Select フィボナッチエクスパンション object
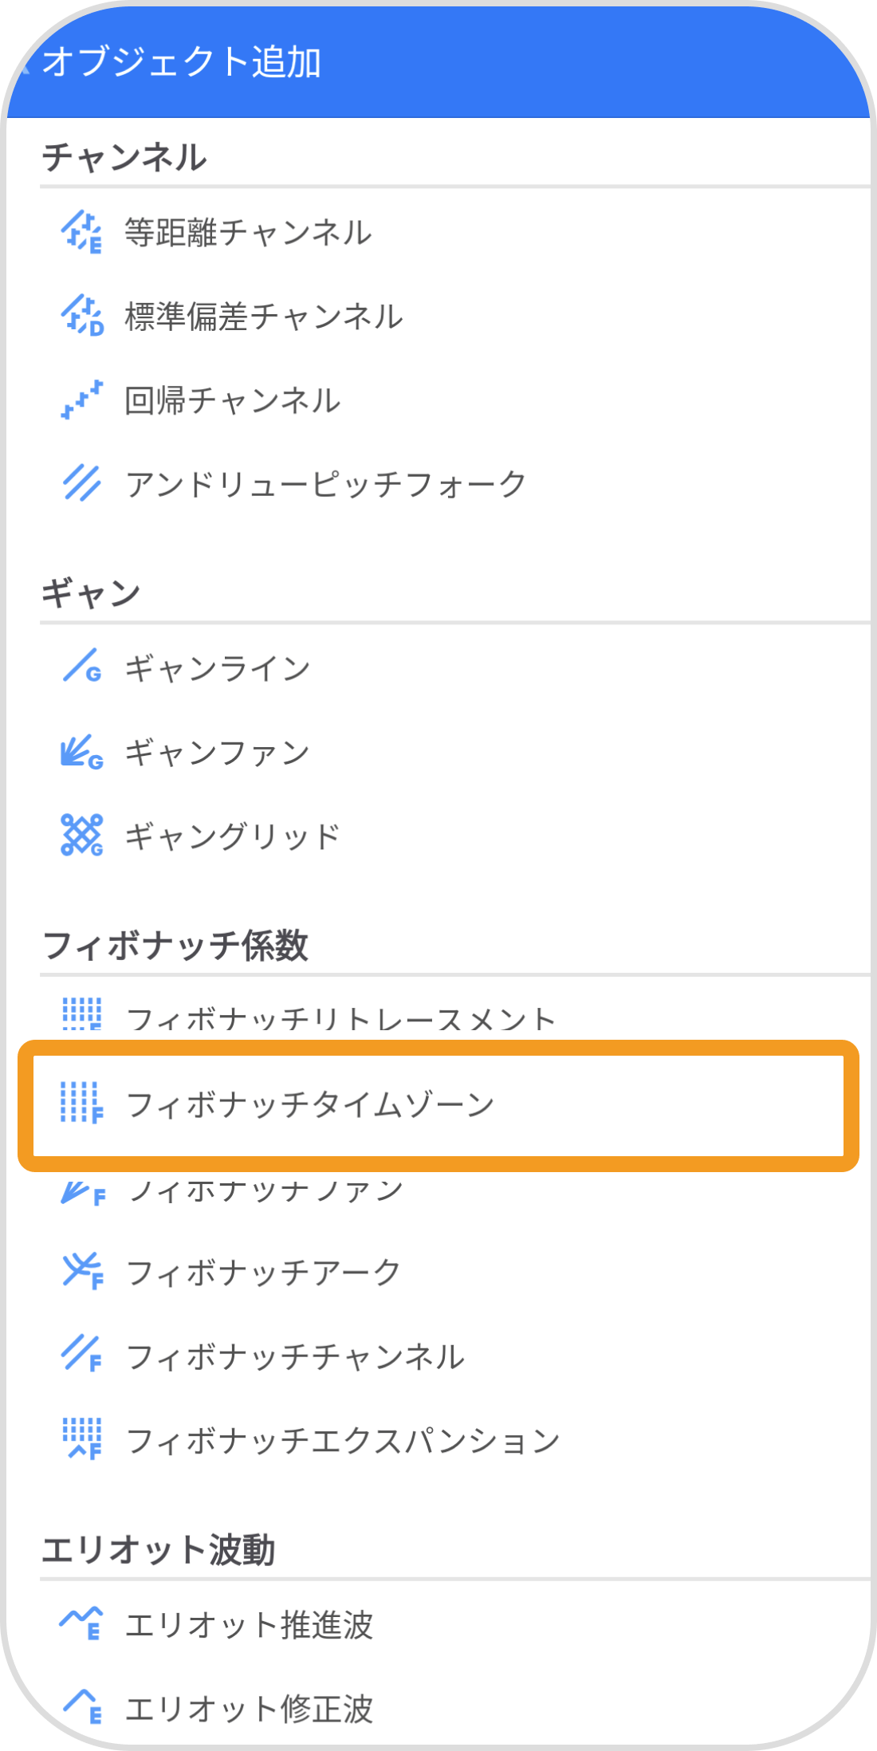Viewport: 877px width, 1751px height. coord(343,1435)
